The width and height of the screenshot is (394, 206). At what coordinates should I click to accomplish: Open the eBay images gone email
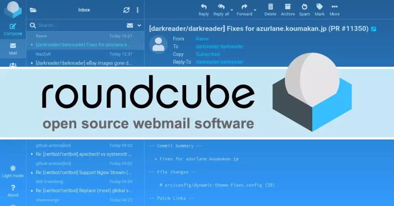(x=84, y=63)
